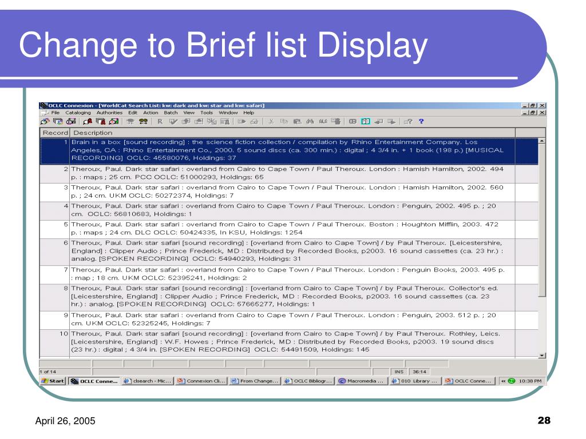Select record 6 with OCLC: 54940293

[289, 252]
